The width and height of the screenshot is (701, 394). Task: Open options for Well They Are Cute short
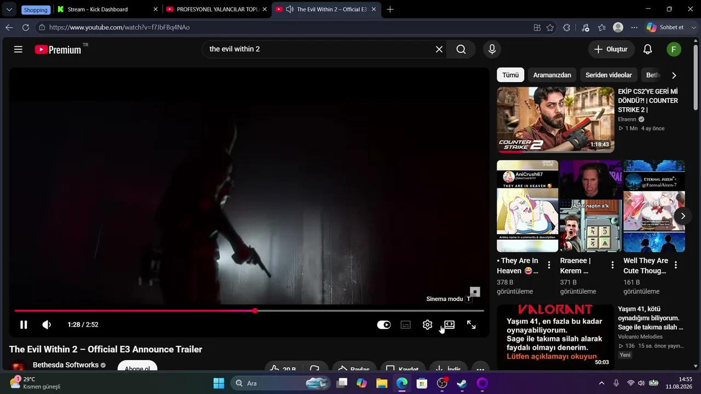(676, 265)
